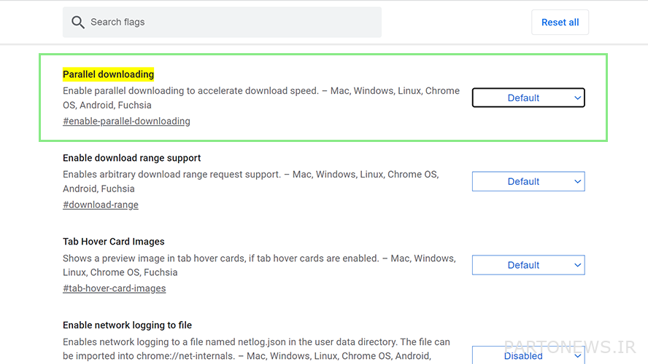The image size is (648, 364).
Task: Open the Tab Hover Card Images dropdown
Action: (x=528, y=265)
